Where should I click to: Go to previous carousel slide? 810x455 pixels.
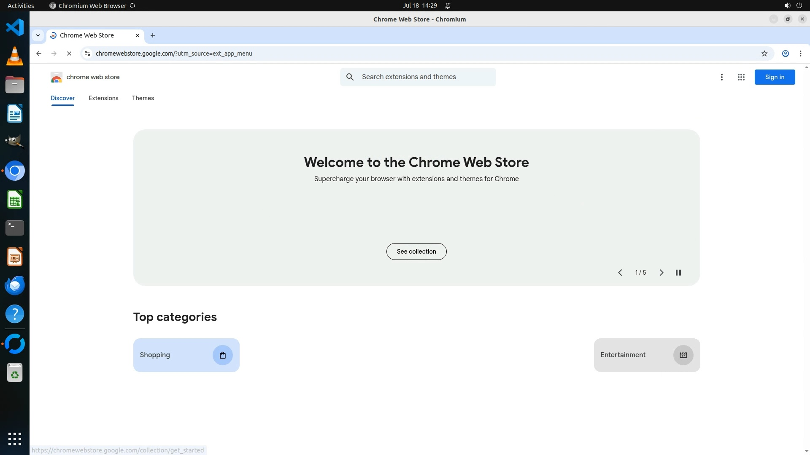coord(620,273)
